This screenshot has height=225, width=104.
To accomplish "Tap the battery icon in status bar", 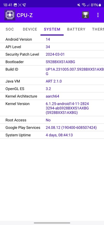I will (x=100, y=5).
